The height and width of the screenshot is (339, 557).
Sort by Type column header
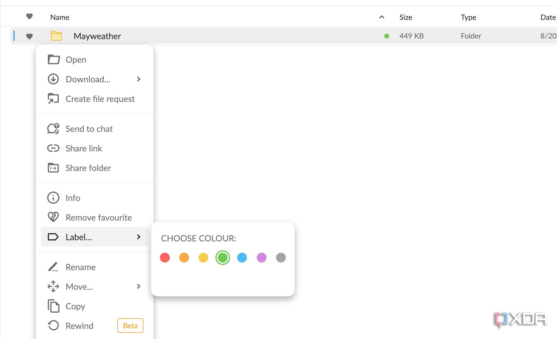tap(468, 17)
